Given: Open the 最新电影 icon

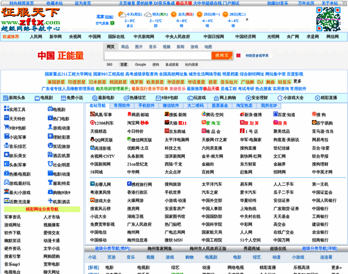Looking at the screenshot, I should [95, 98].
